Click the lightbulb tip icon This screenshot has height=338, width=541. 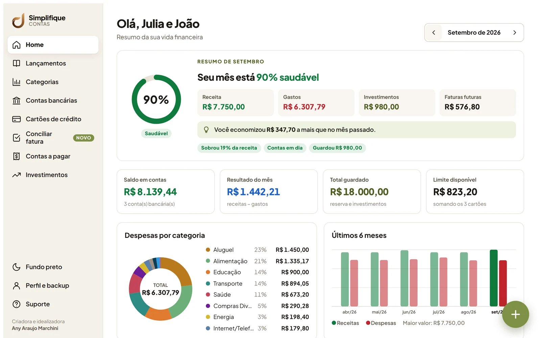[x=206, y=130]
